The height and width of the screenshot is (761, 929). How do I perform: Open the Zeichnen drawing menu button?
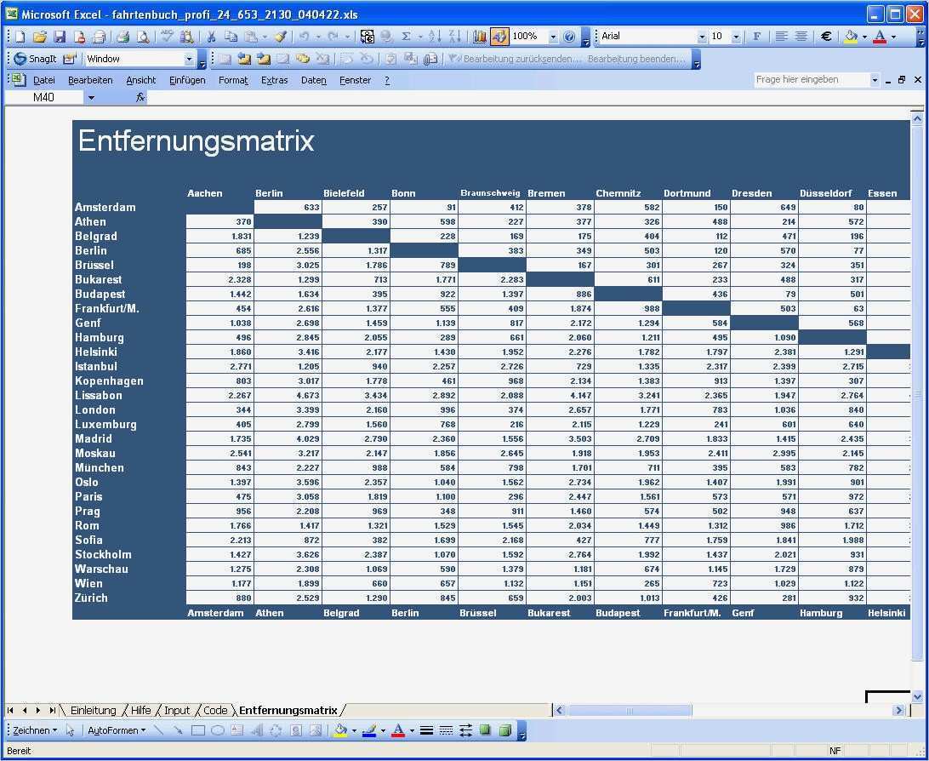34,730
